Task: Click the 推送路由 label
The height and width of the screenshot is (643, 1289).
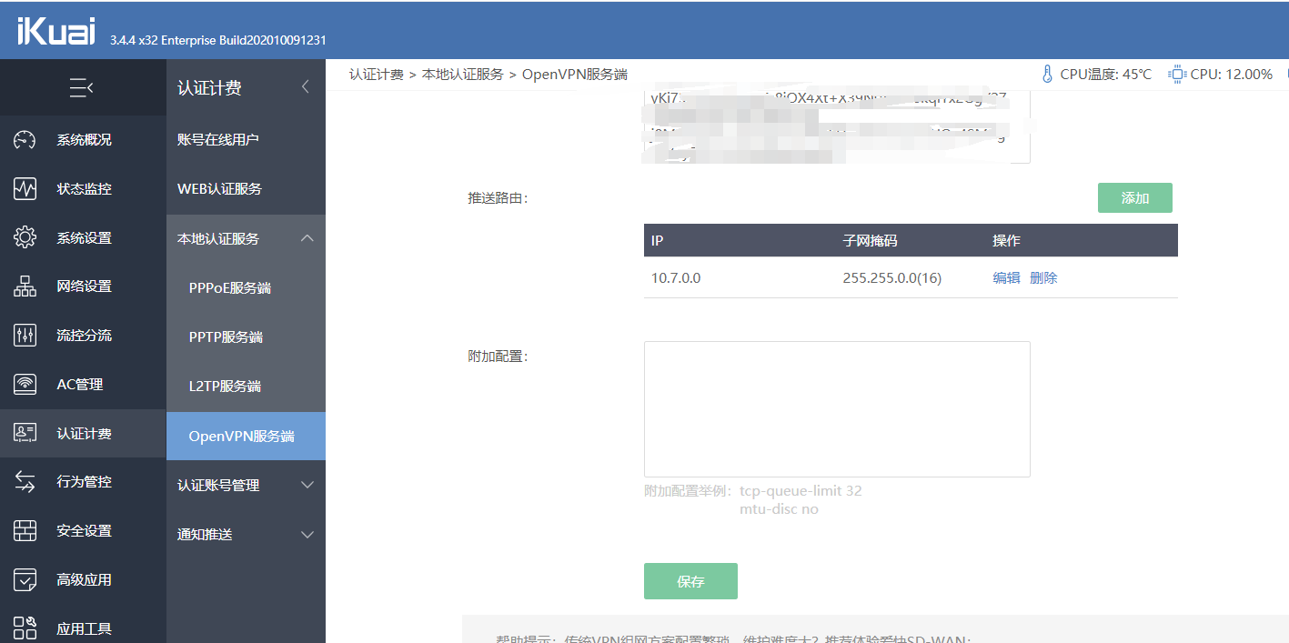Action: pyautogui.click(x=498, y=197)
